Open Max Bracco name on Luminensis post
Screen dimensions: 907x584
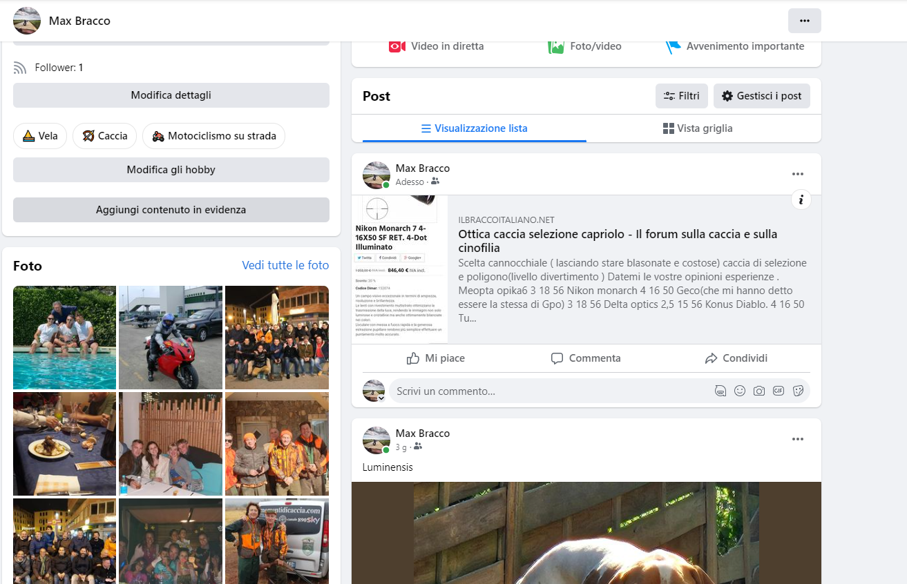tap(423, 433)
